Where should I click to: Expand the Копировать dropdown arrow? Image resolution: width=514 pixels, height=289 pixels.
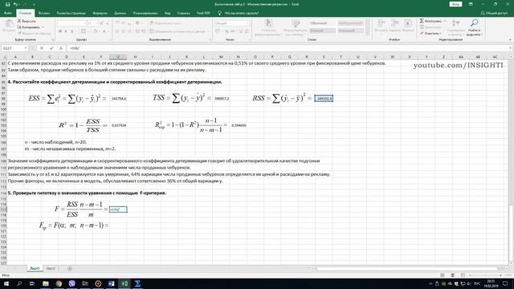[43, 27]
